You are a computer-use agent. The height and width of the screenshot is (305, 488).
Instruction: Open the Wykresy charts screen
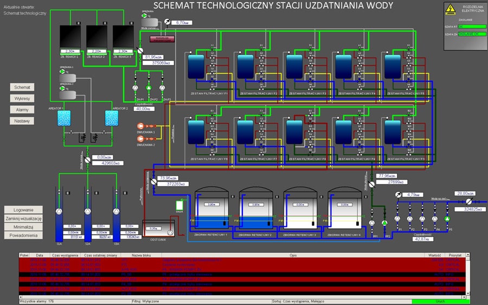[22, 98]
